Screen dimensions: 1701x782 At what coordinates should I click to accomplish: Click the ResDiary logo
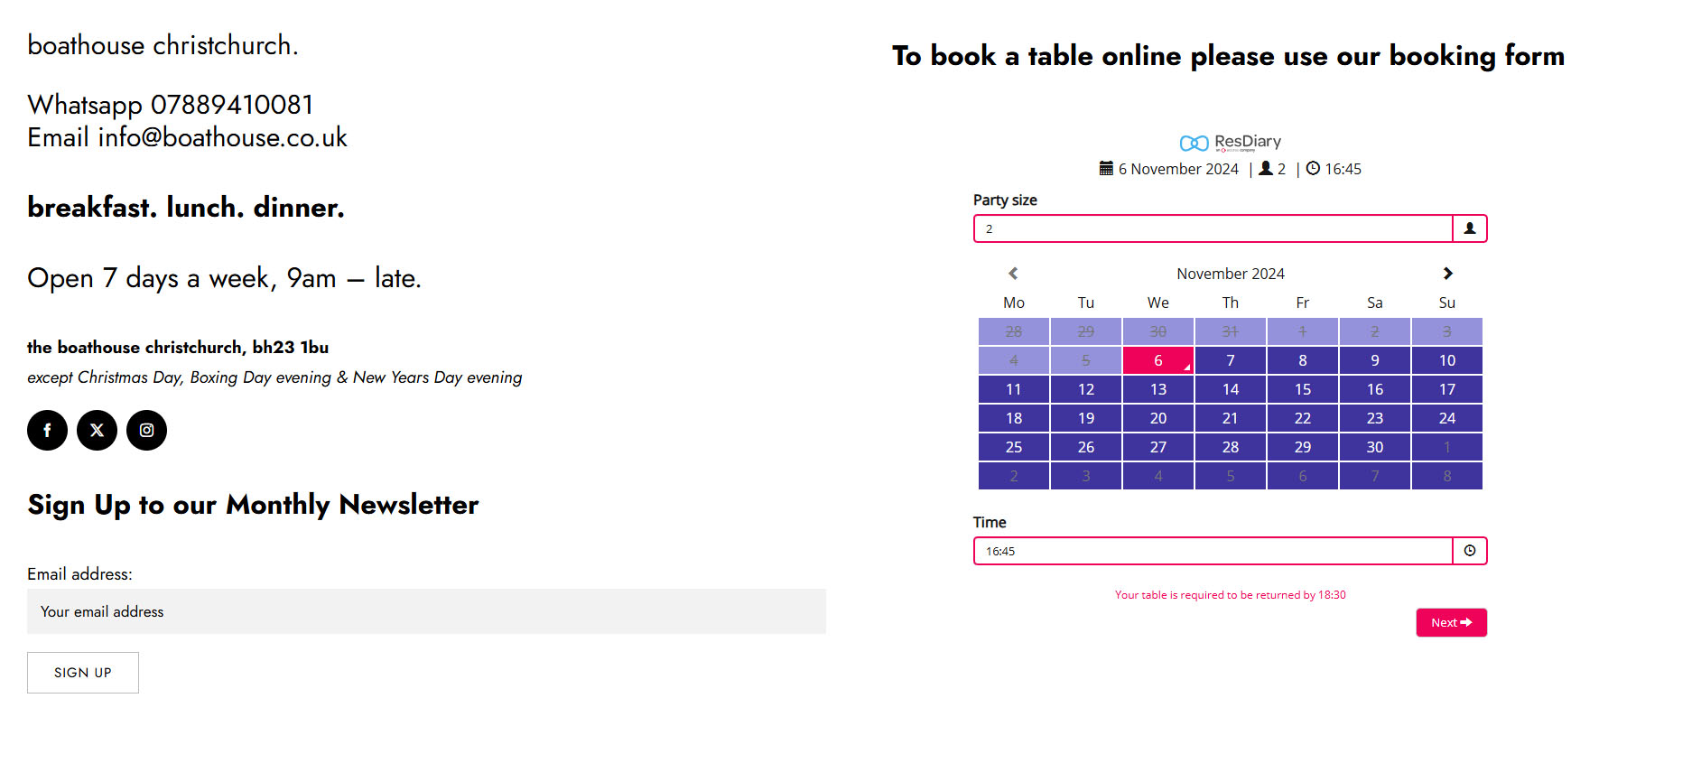1230,143
